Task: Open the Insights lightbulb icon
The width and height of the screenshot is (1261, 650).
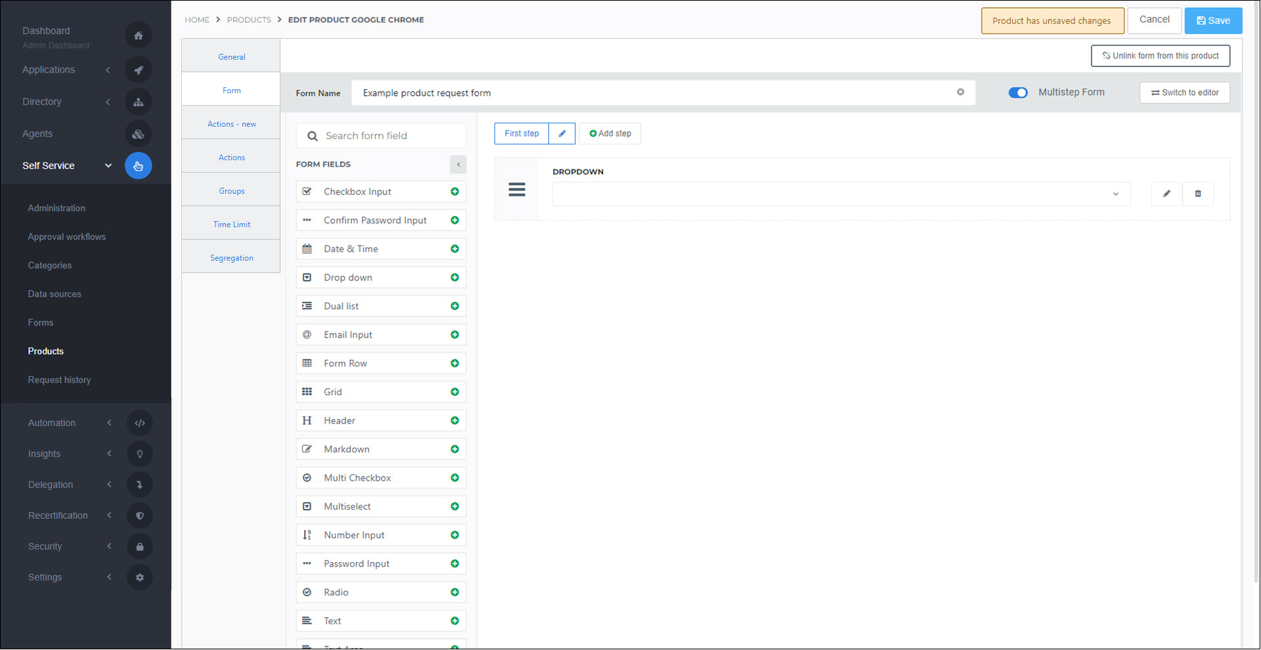Action: pos(139,454)
